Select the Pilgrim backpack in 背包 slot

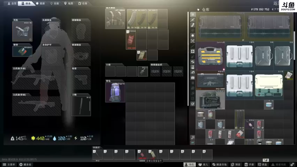[115, 92]
